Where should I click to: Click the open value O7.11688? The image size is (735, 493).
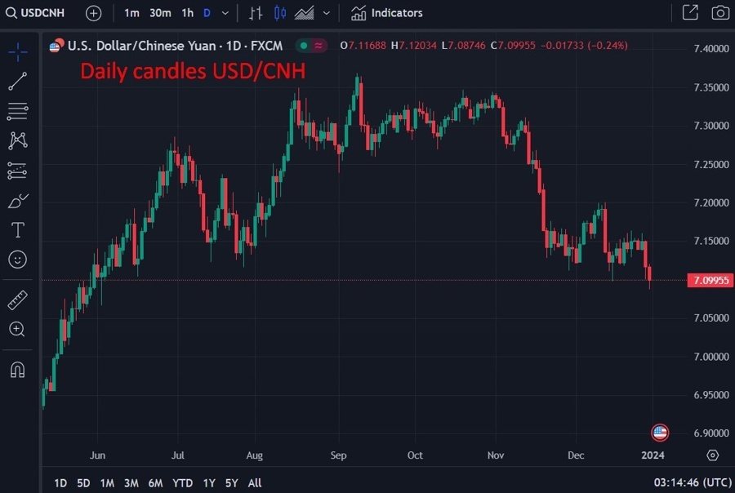pyautogui.click(x=363, y=46)
